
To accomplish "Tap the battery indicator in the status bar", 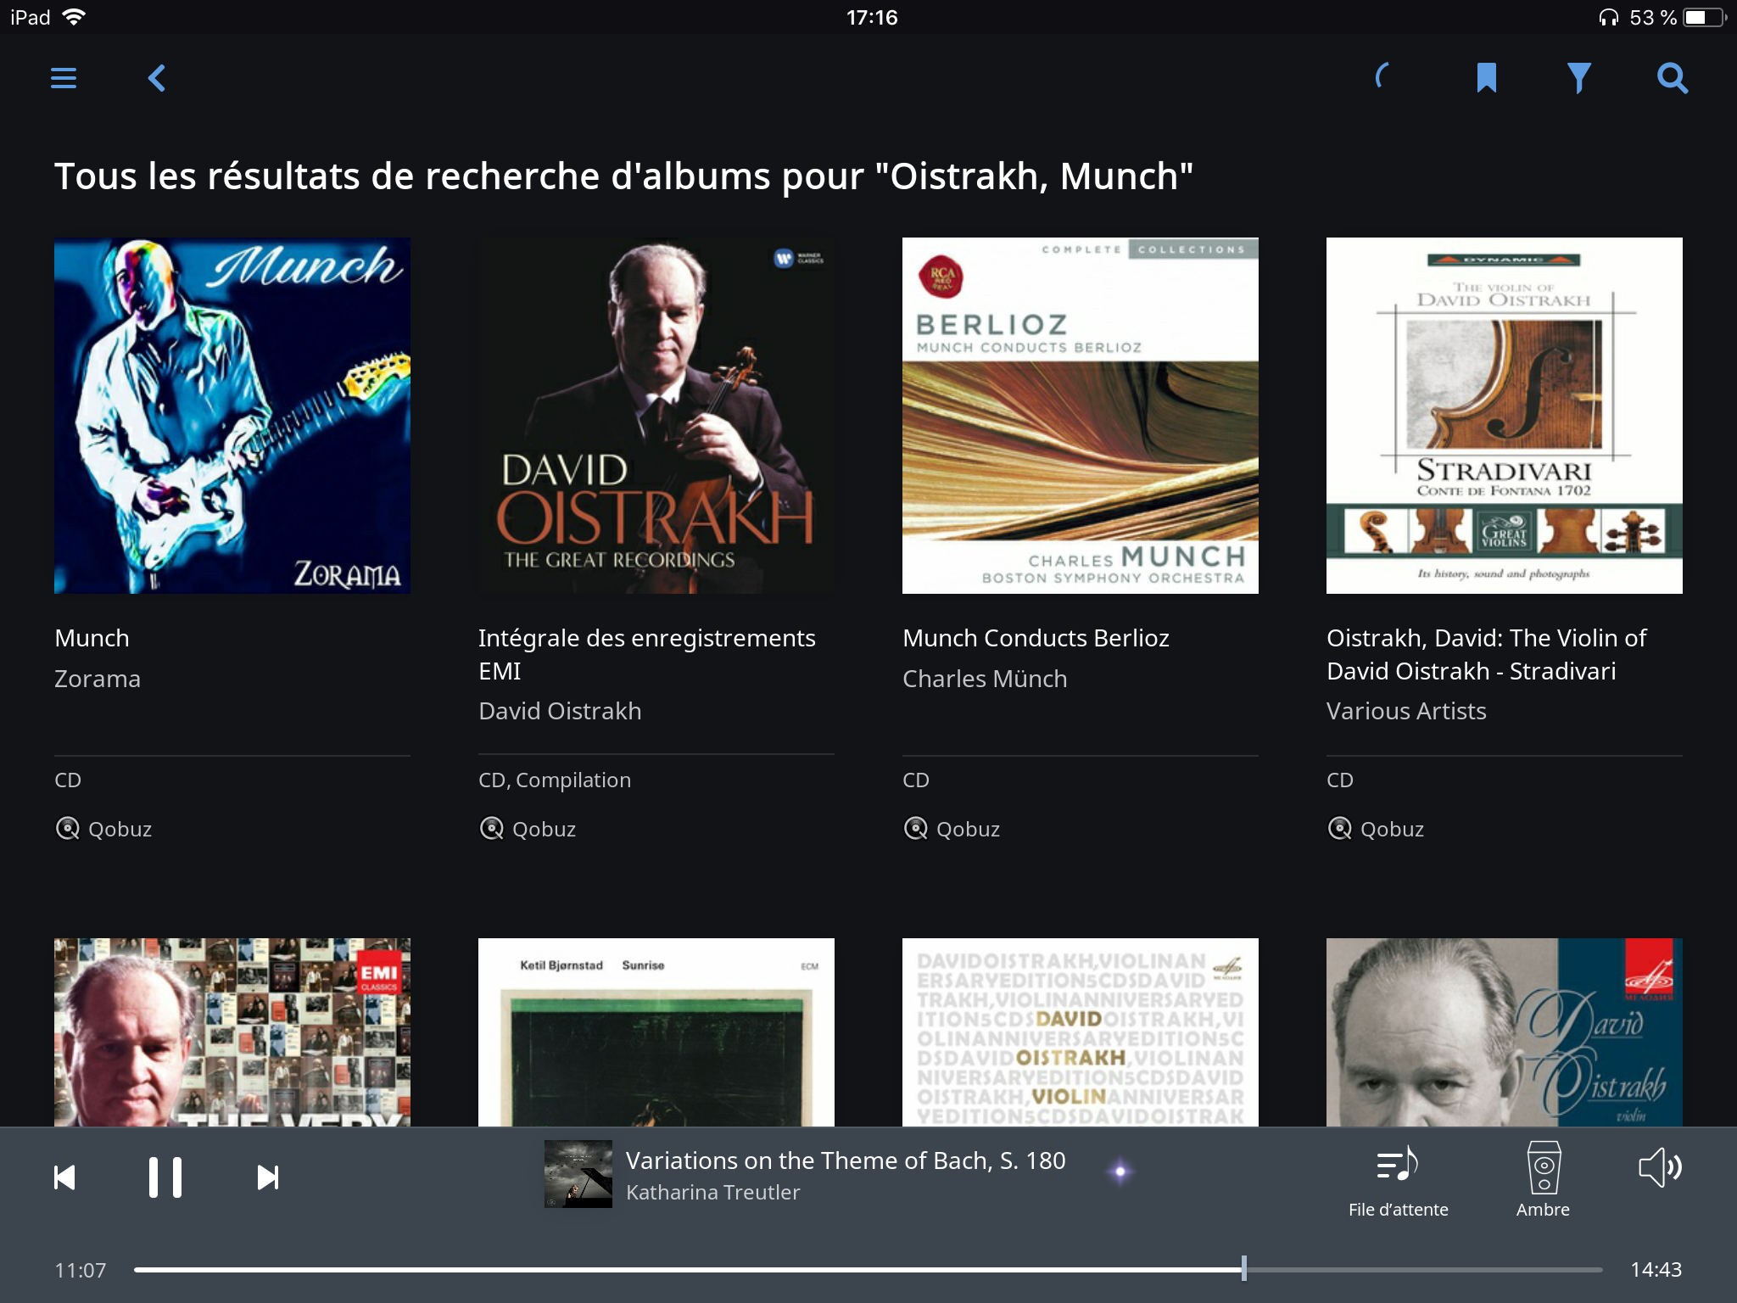I will pyautogui.click(x=1705, y=17).
